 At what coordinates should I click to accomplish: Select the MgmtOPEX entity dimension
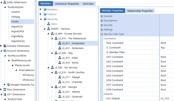[x=18, y=31]
